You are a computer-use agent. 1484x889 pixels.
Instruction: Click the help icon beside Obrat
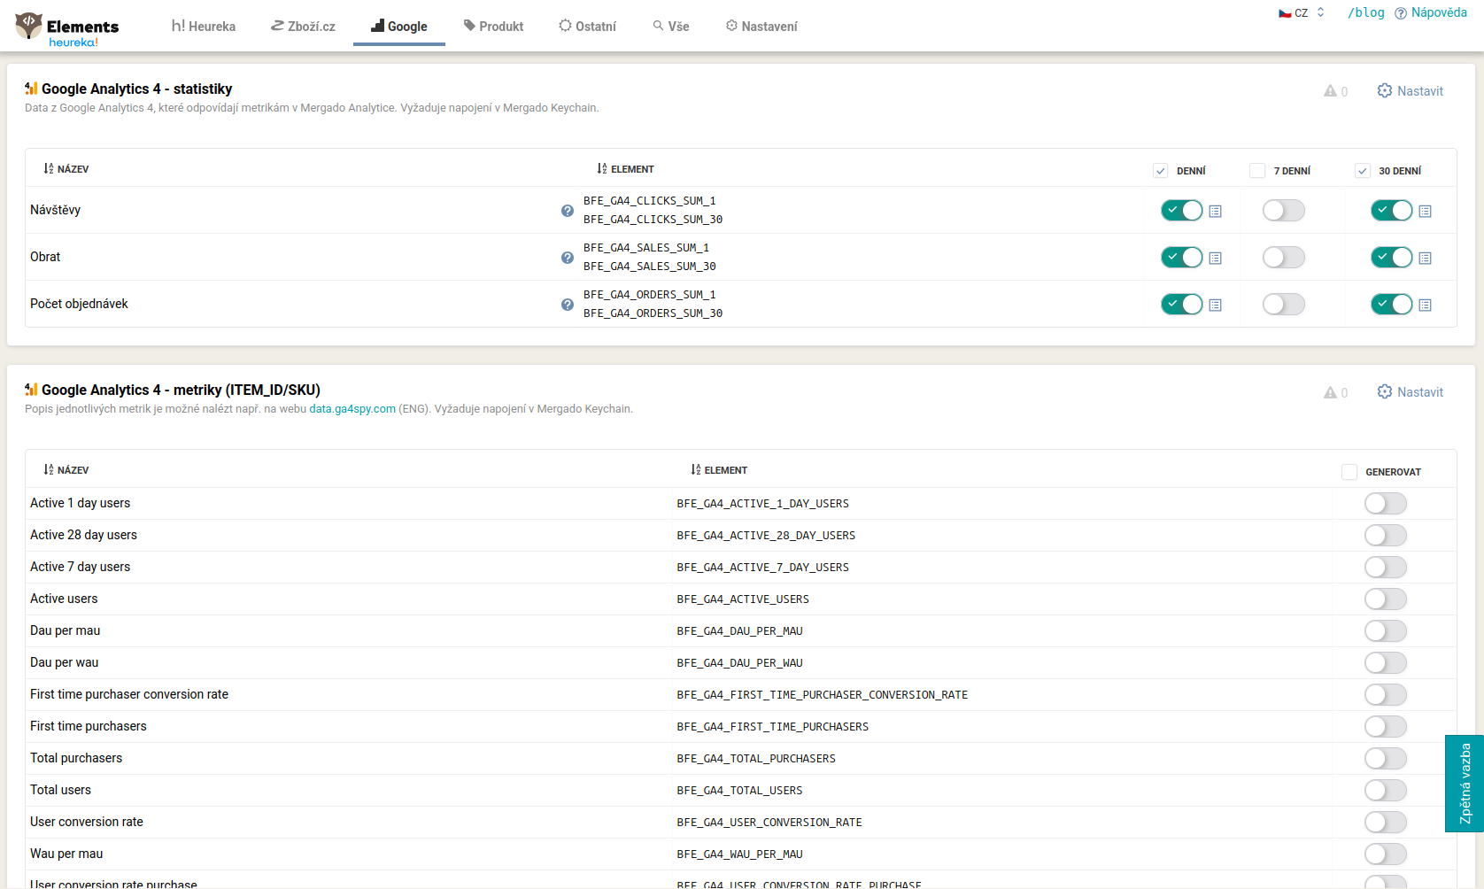pyautogui.click(x=568, y=258)
